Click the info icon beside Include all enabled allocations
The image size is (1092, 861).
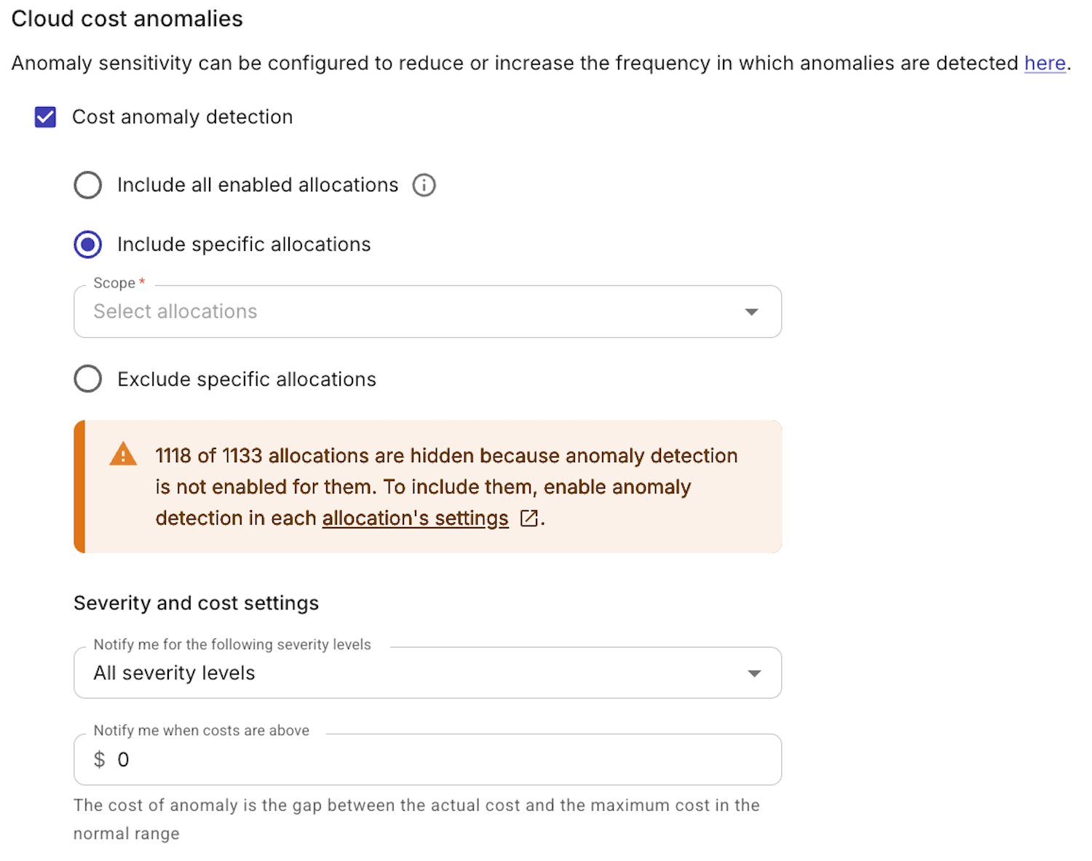424,185
